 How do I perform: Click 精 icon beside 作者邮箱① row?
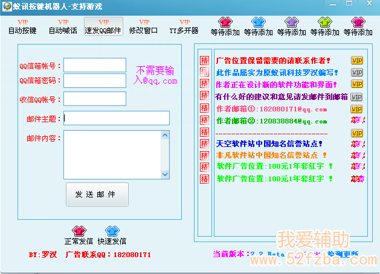coord(204,108)
